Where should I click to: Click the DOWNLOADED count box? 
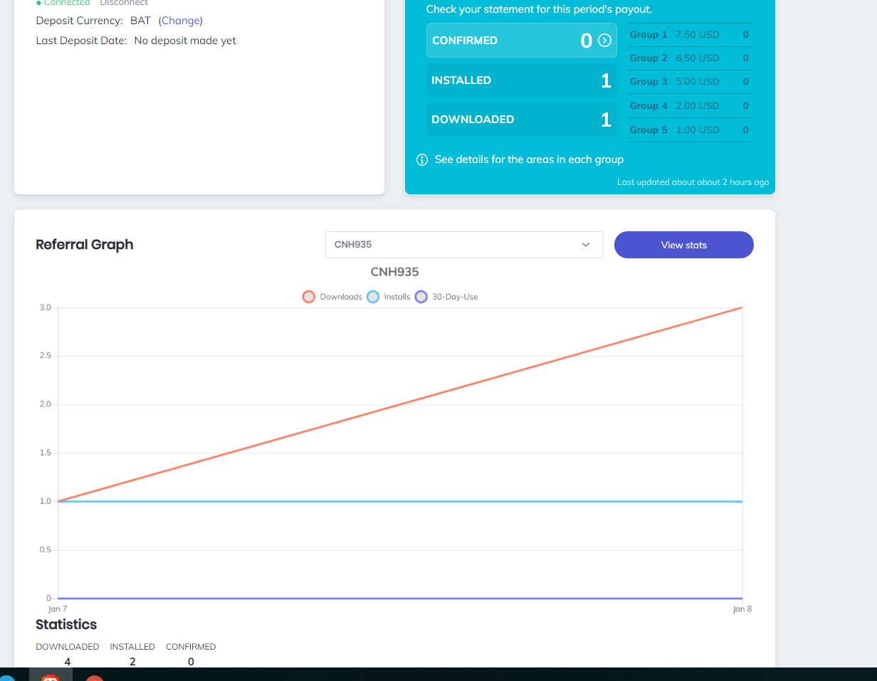point(522,120)
